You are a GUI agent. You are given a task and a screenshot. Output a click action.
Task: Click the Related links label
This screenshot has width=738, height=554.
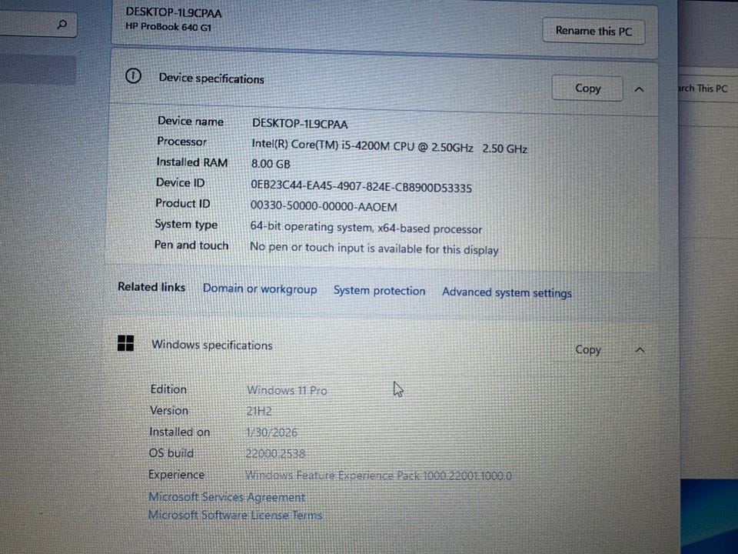(151, 287)
